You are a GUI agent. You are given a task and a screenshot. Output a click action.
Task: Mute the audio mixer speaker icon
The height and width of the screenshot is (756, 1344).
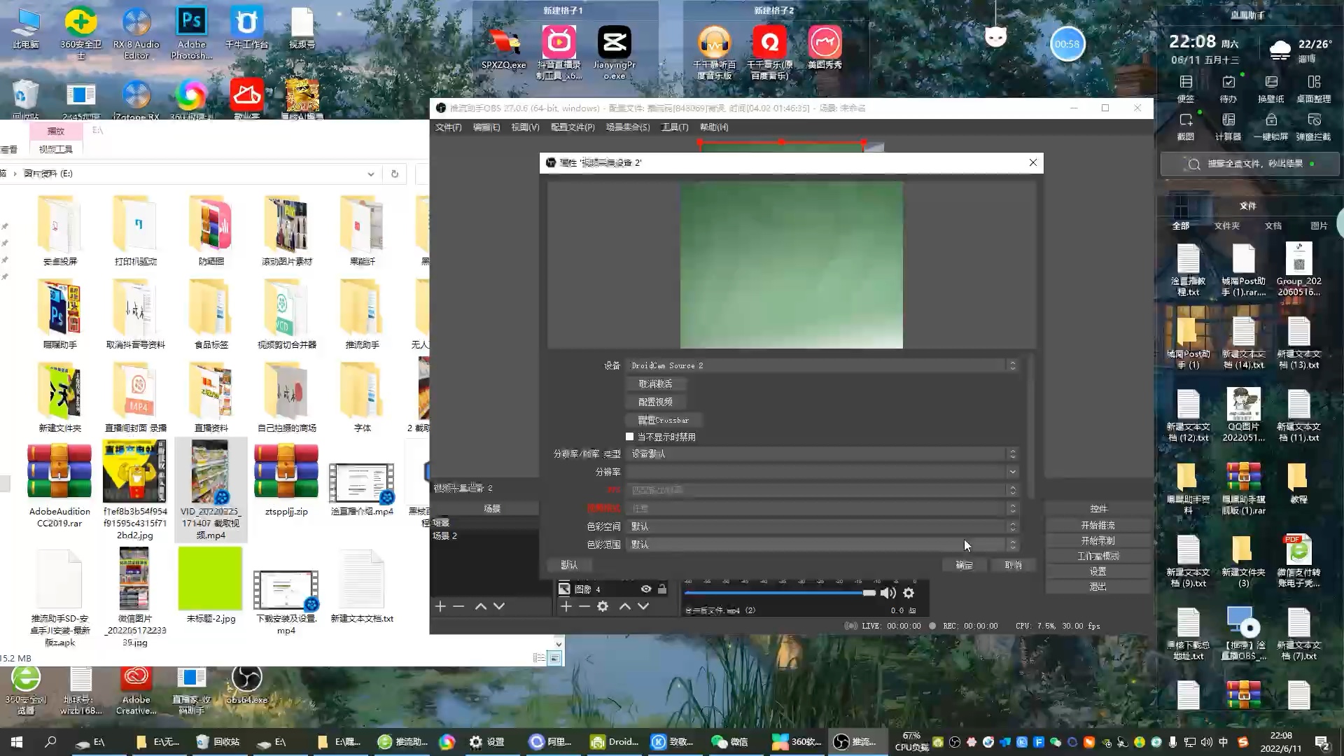point(888,593)
